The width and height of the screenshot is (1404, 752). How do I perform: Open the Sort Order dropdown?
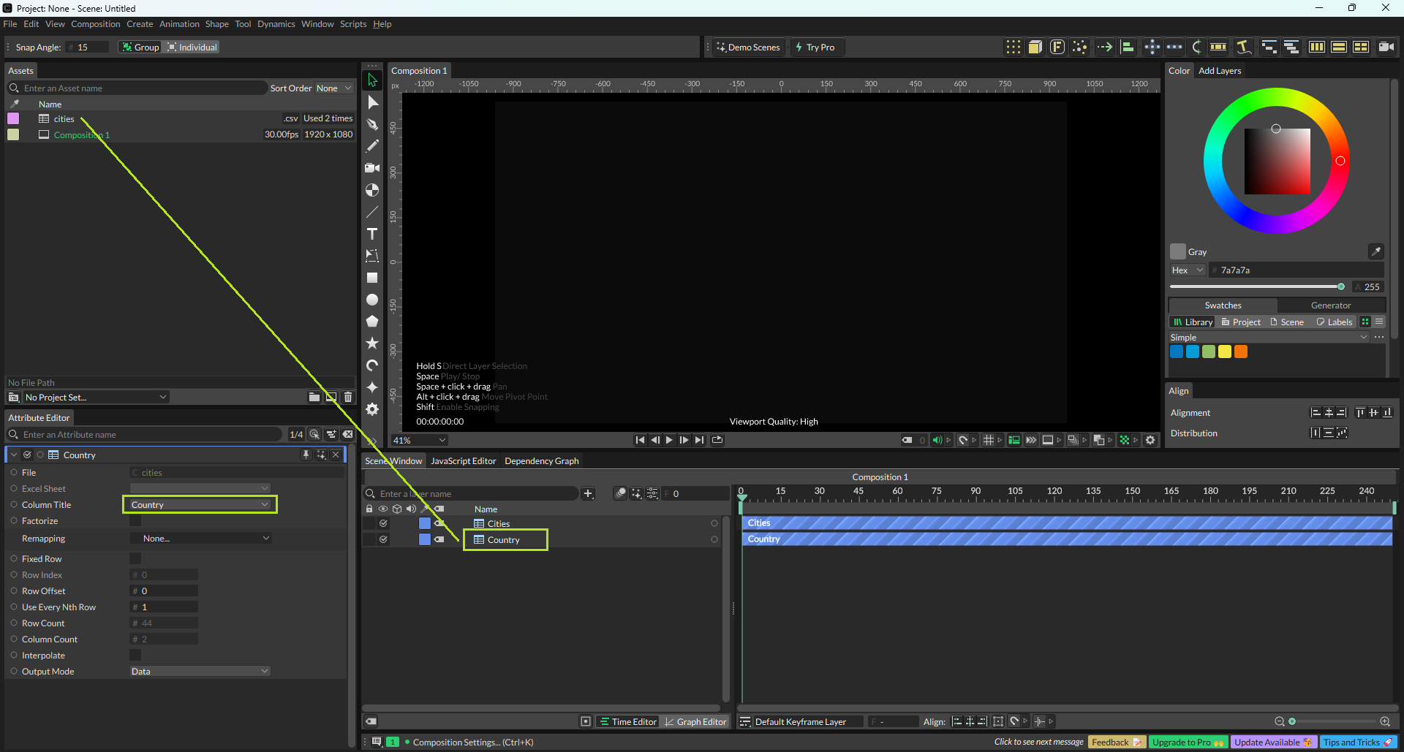(x=333, y=88)
